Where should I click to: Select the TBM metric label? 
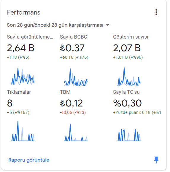(x=65, y=92)
